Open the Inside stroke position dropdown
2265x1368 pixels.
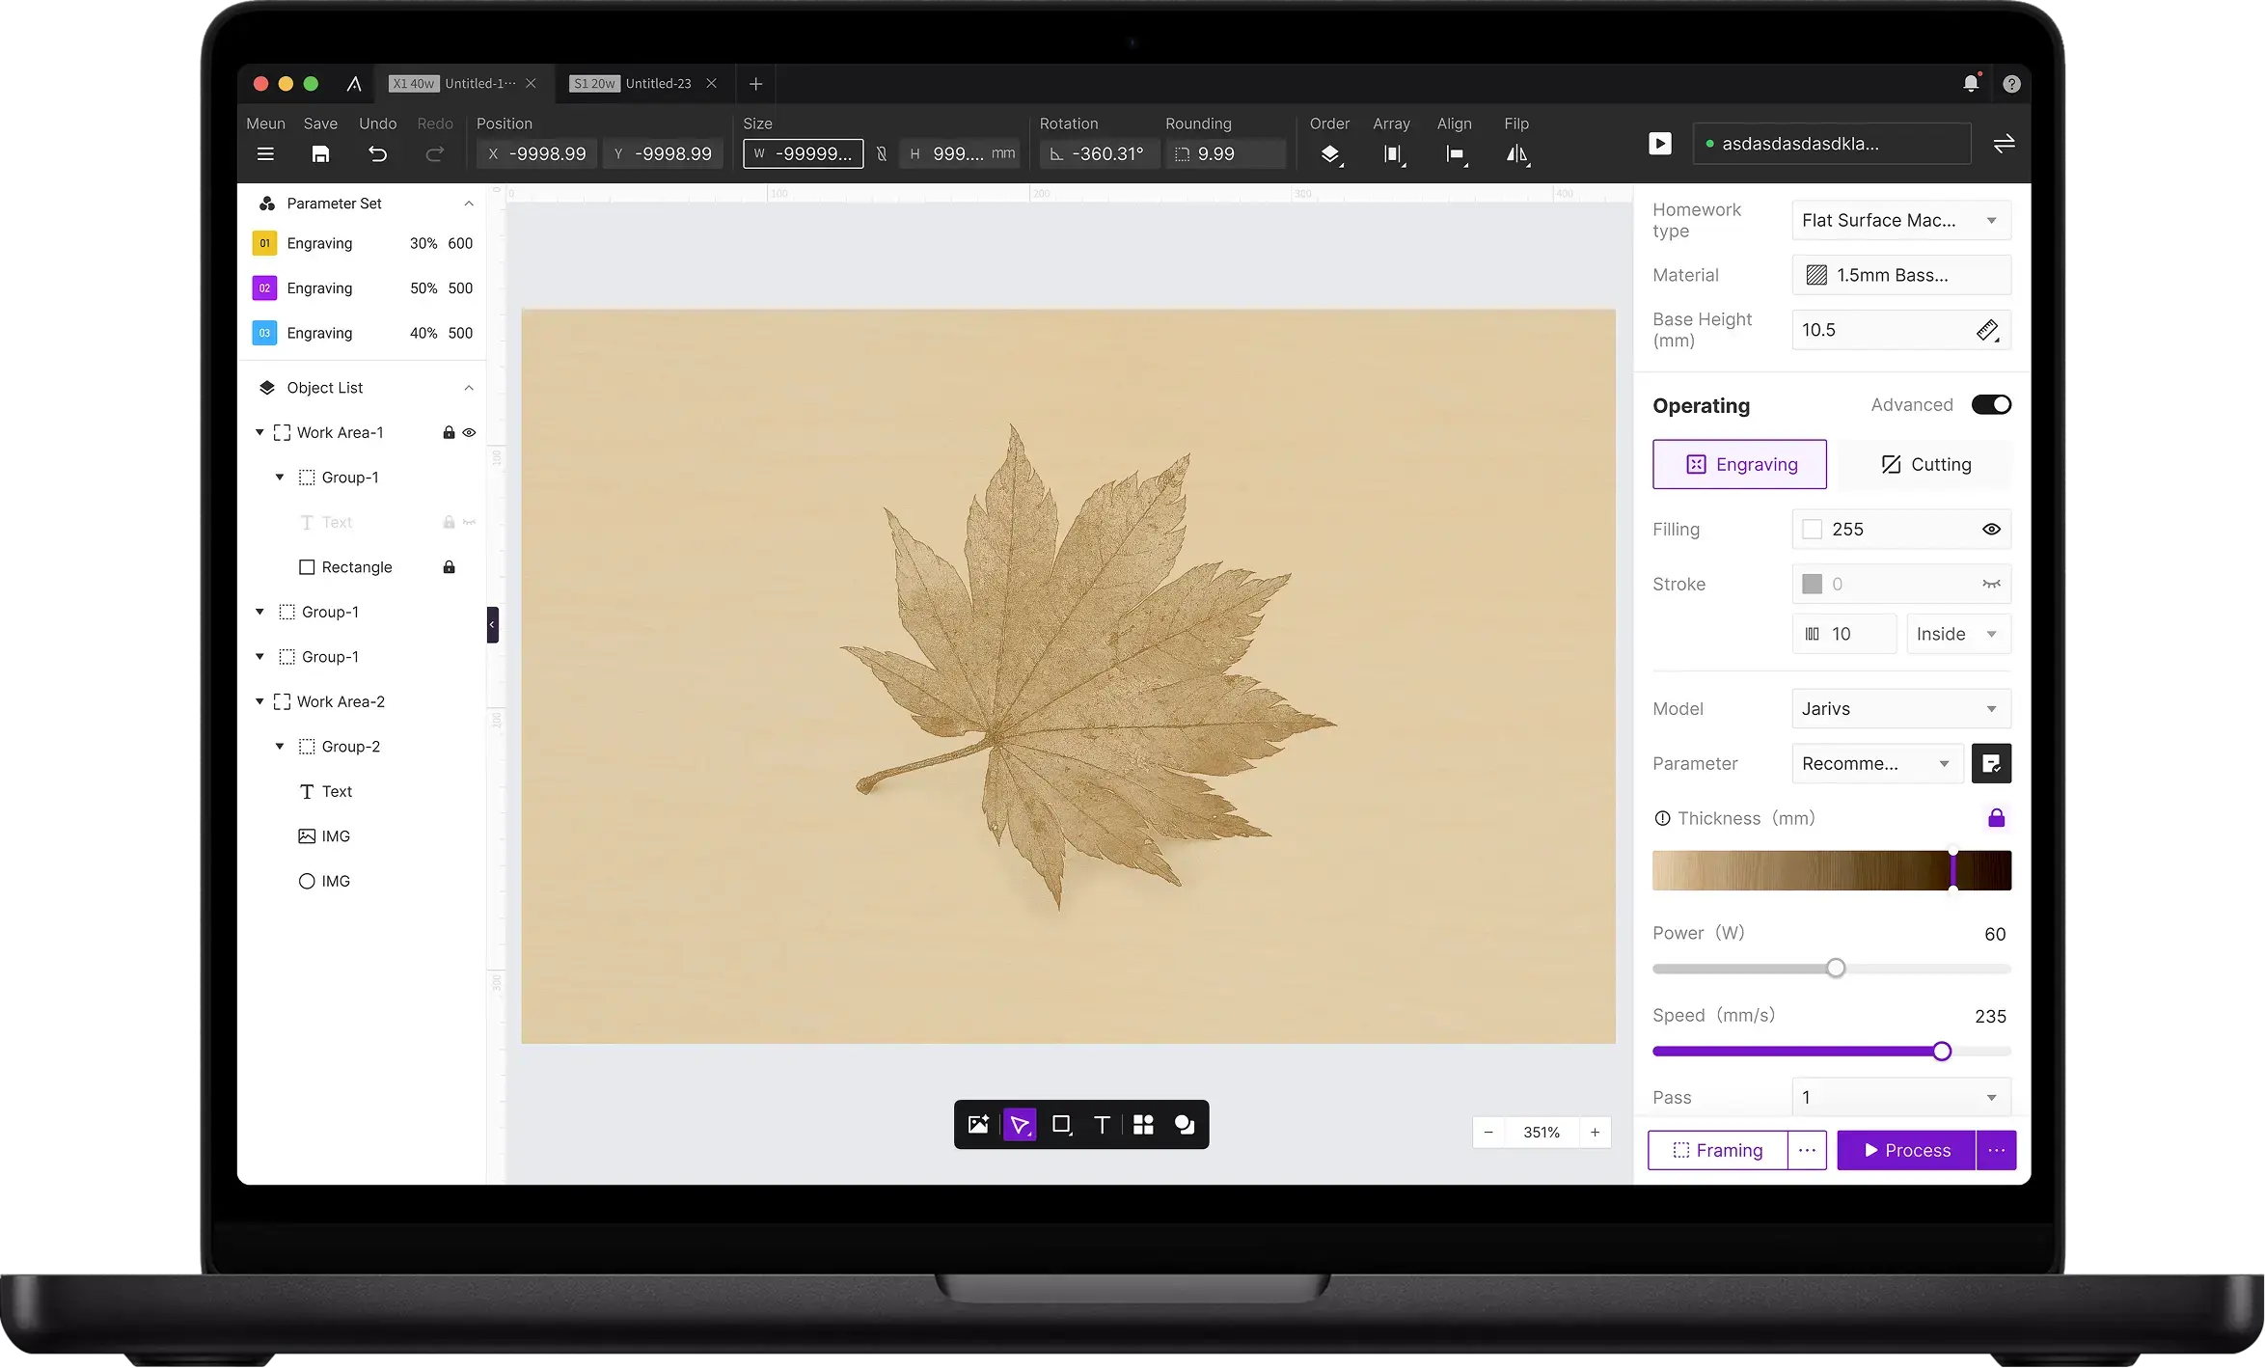[1958, 634]
